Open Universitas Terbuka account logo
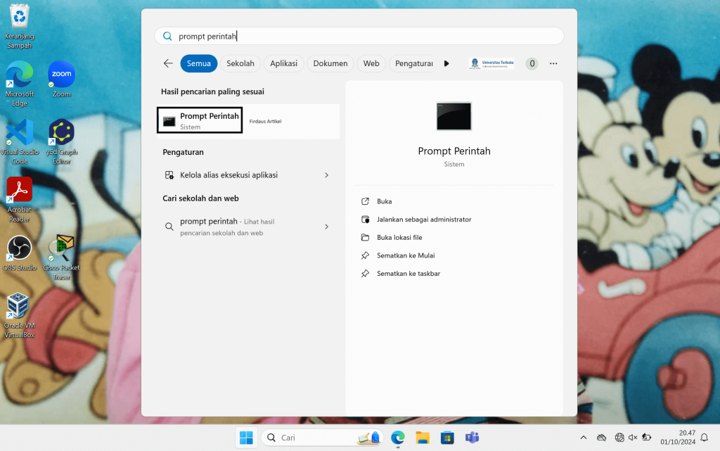The height and width of the screenshot is (451, 720). tap(491, 63)
